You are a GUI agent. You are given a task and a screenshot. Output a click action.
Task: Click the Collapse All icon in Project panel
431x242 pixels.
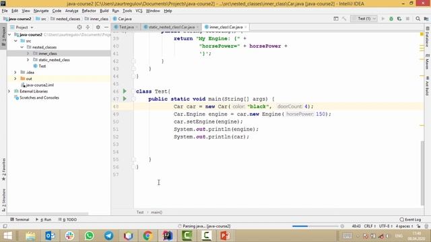coord(88,27)
